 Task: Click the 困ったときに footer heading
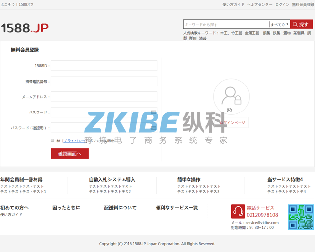tap(66, 208)
